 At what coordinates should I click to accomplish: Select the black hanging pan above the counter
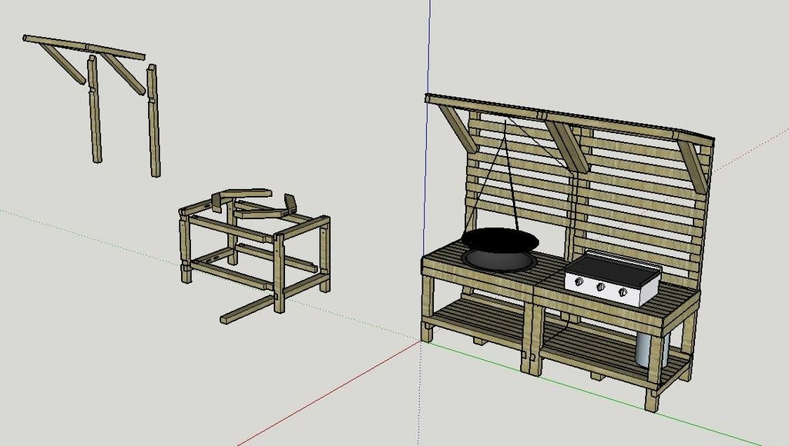[501, 240]
